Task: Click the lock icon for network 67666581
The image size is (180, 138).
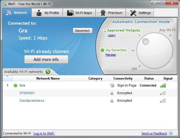Action: click(112, 93)
